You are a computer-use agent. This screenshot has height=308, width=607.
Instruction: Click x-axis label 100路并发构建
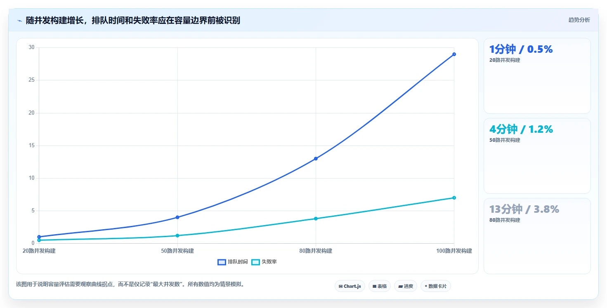(454, 251)
